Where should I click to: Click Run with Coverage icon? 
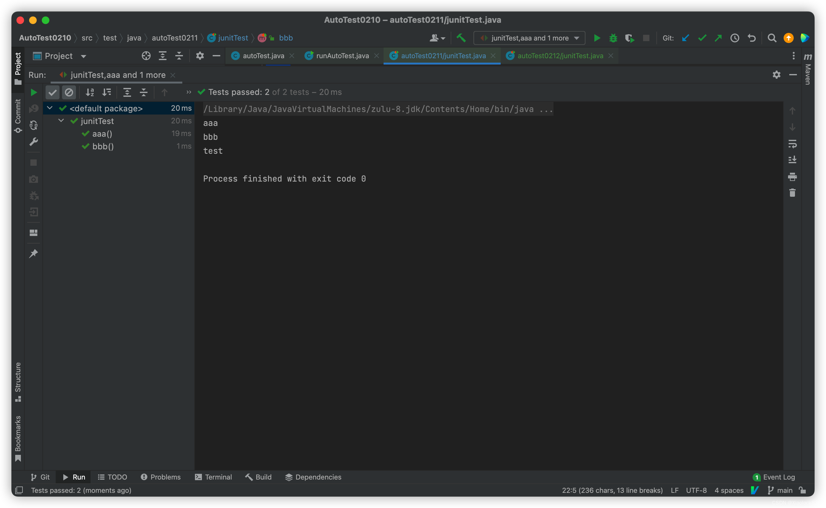pos(629,38)
